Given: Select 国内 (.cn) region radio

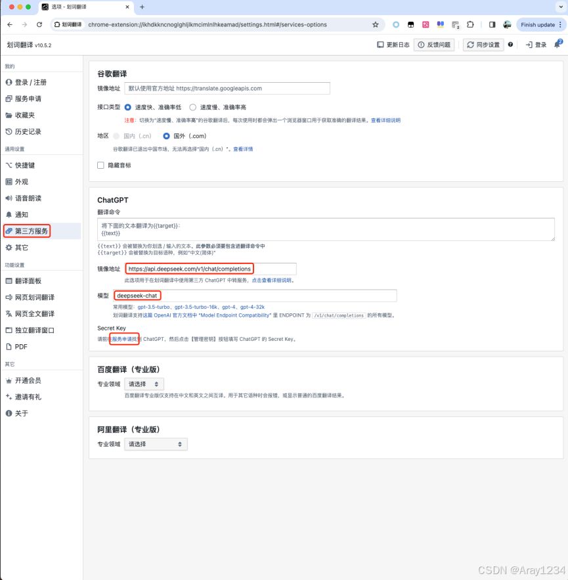Looking at the screenshot, I should [116, 136].
